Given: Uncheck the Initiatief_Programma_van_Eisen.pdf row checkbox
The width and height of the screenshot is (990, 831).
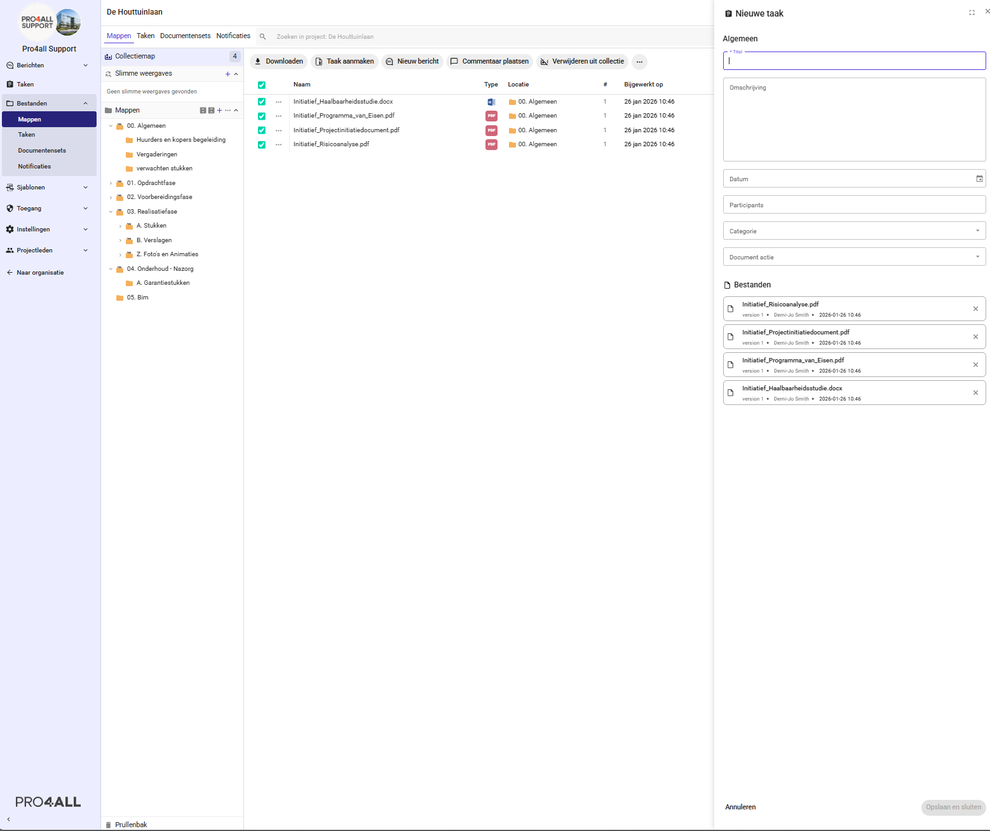Looking at the screenshot, I should [261, 116].
